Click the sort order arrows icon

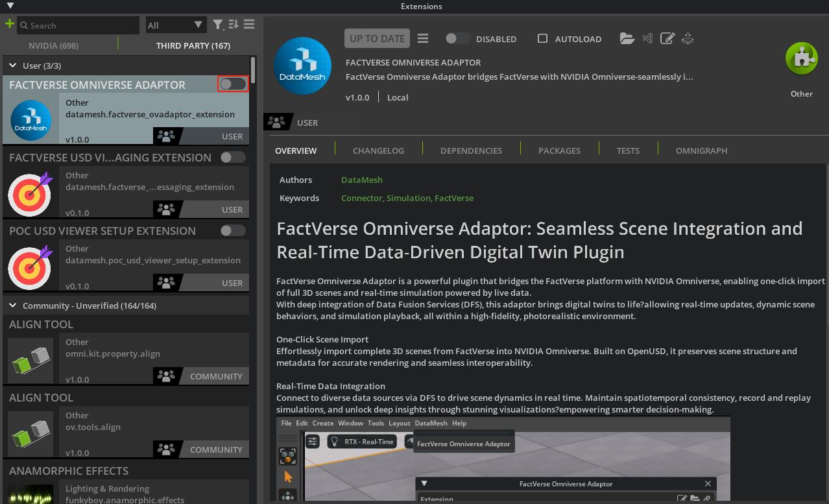click(234, 25)
